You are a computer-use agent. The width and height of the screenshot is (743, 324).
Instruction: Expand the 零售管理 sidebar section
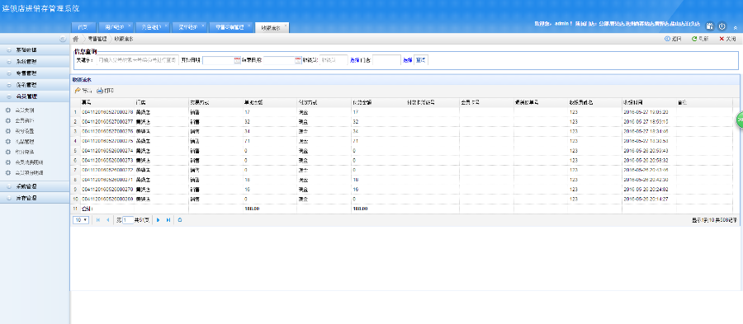pos(35,73)
